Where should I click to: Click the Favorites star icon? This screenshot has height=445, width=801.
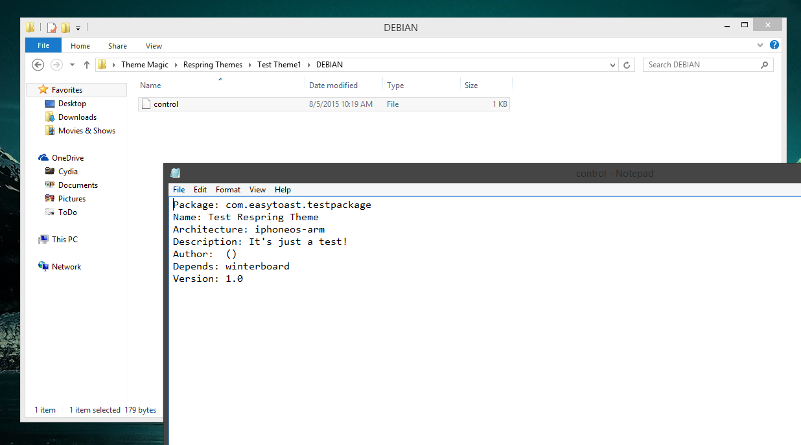43,89
